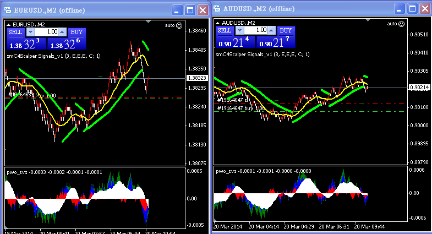This screenshot has height=234, width=432.
Task: Increase lot volume arrow in EURUSD panel
Action: pos(62,32)
